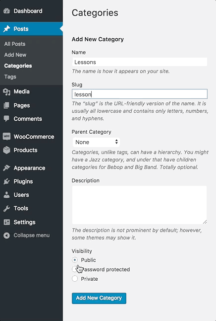The height and width of the screenshot is (321, 216).
Task: Click the Posts pushpin icon
Action: click(6, 29)
